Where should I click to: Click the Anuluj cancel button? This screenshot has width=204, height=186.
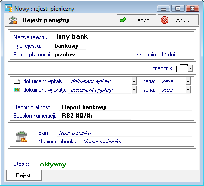(x=178, y=20)
